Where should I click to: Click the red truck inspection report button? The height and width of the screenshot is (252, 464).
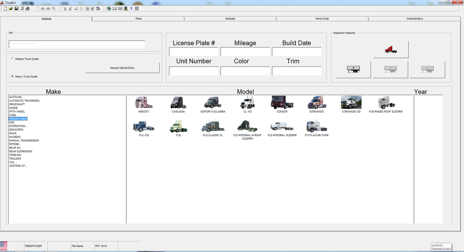(x=391, y=50)
